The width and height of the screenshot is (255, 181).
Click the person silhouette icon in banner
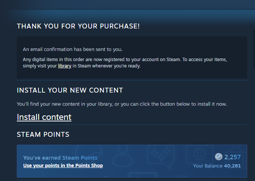(123, 155)
